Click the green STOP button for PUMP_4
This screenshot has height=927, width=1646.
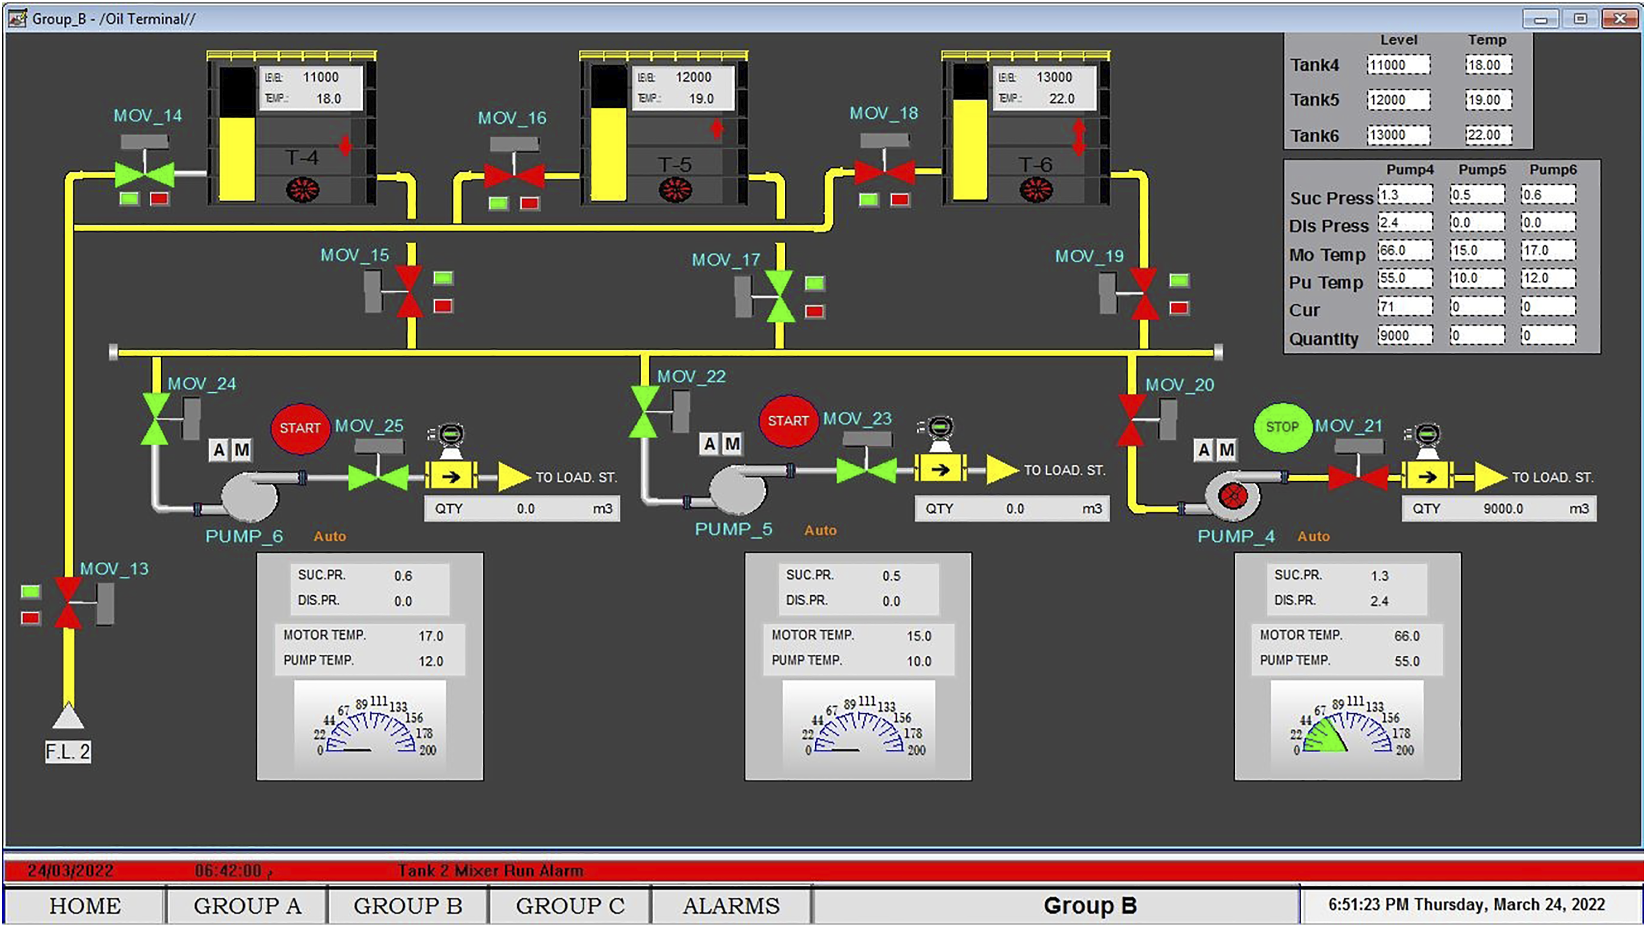point(1282,428)
